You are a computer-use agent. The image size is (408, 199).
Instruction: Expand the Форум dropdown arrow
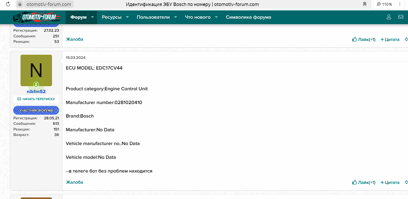click(92, 17)
